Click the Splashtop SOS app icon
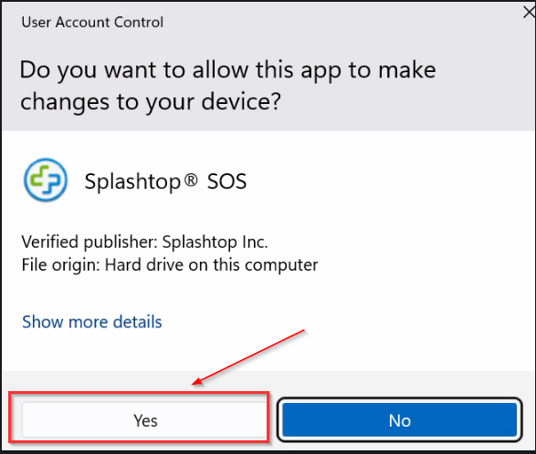Screen dimensions: 536x454 (46, 180)
